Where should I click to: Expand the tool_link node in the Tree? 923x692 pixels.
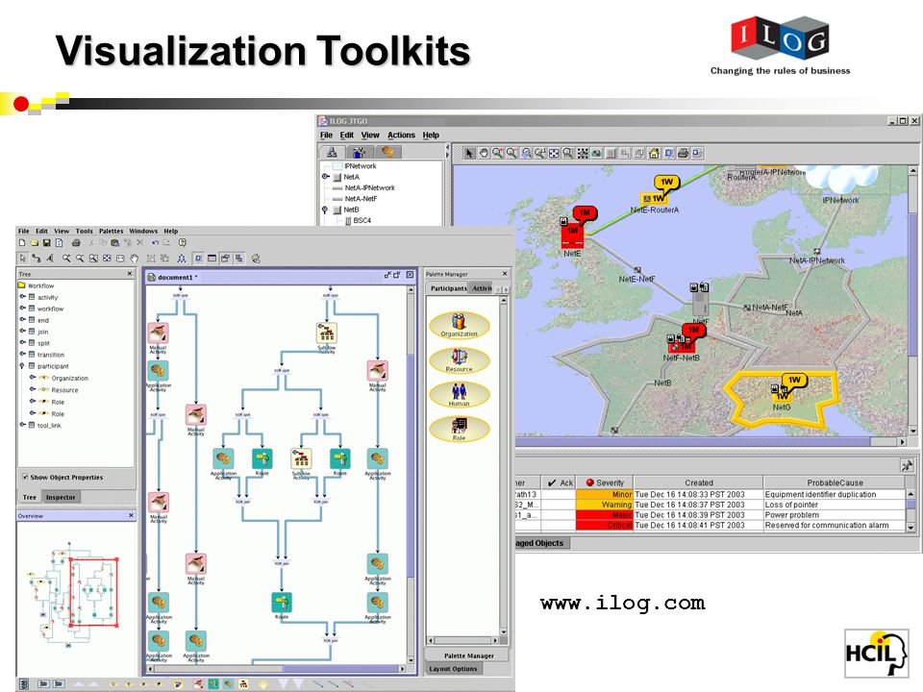pos(23,425)
